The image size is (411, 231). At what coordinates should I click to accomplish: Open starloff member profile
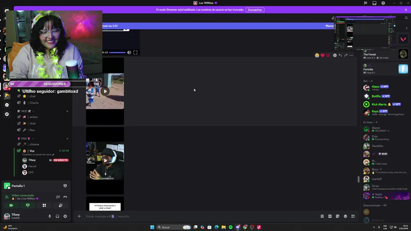click(x=385, y=179)
